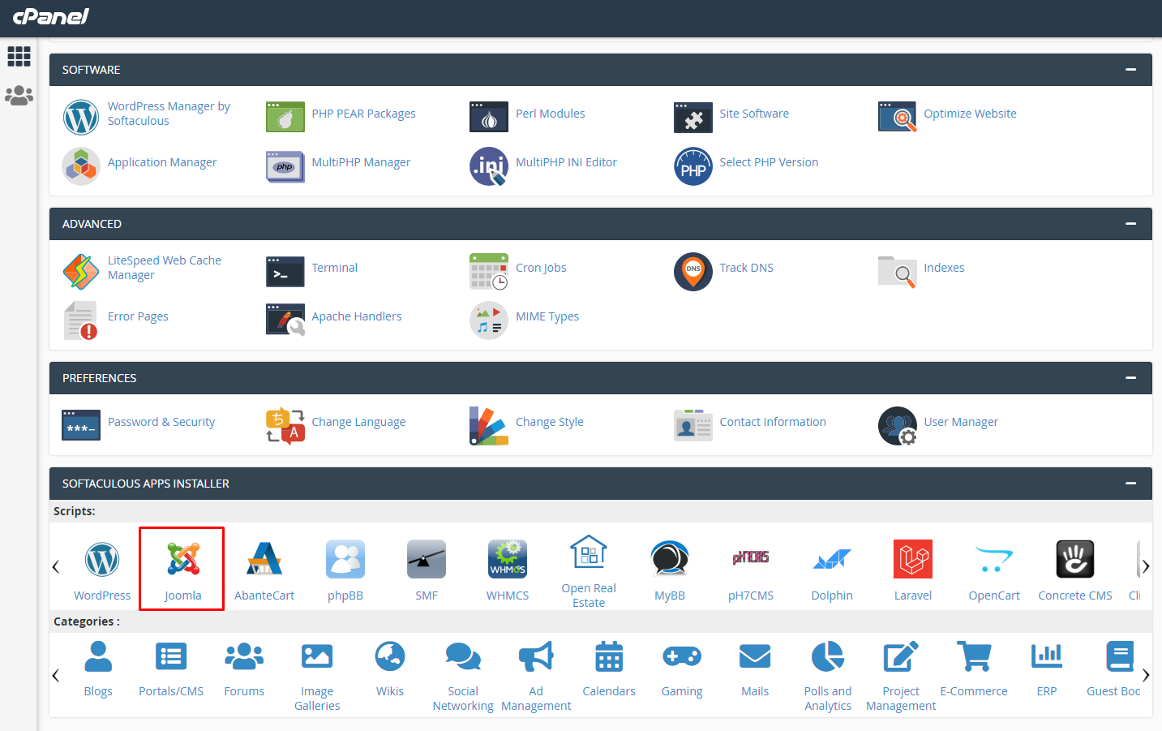
Task: Choose the pH7CMS script icon
Action: tap(751, 559)
